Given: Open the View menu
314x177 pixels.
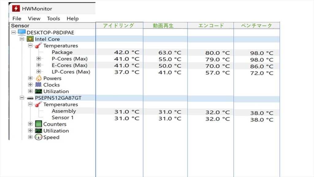Looking at the screenshot, I should [x=34, y=18].
